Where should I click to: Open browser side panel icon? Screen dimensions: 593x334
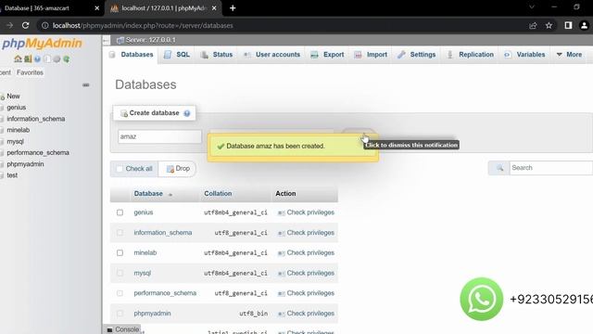(x=568, y=25)
